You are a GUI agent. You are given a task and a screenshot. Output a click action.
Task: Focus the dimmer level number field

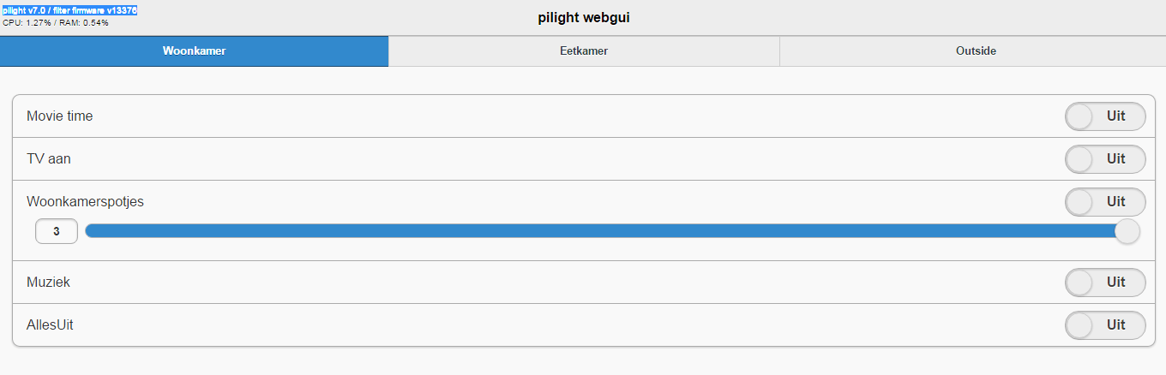pyautogui.click(x=57, y=231)
